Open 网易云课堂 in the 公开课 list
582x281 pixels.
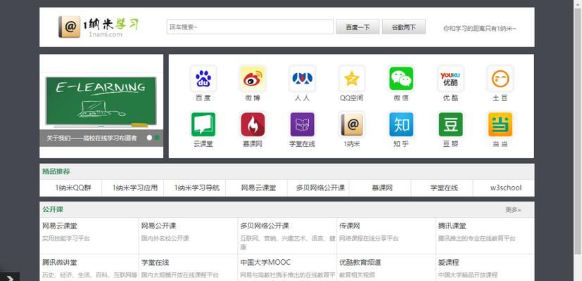(60, 226)
